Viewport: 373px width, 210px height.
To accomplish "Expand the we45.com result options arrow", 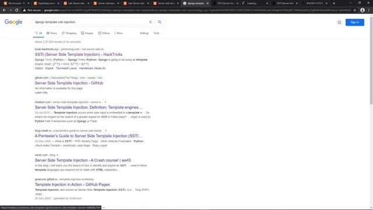I will tap(57, 155).
